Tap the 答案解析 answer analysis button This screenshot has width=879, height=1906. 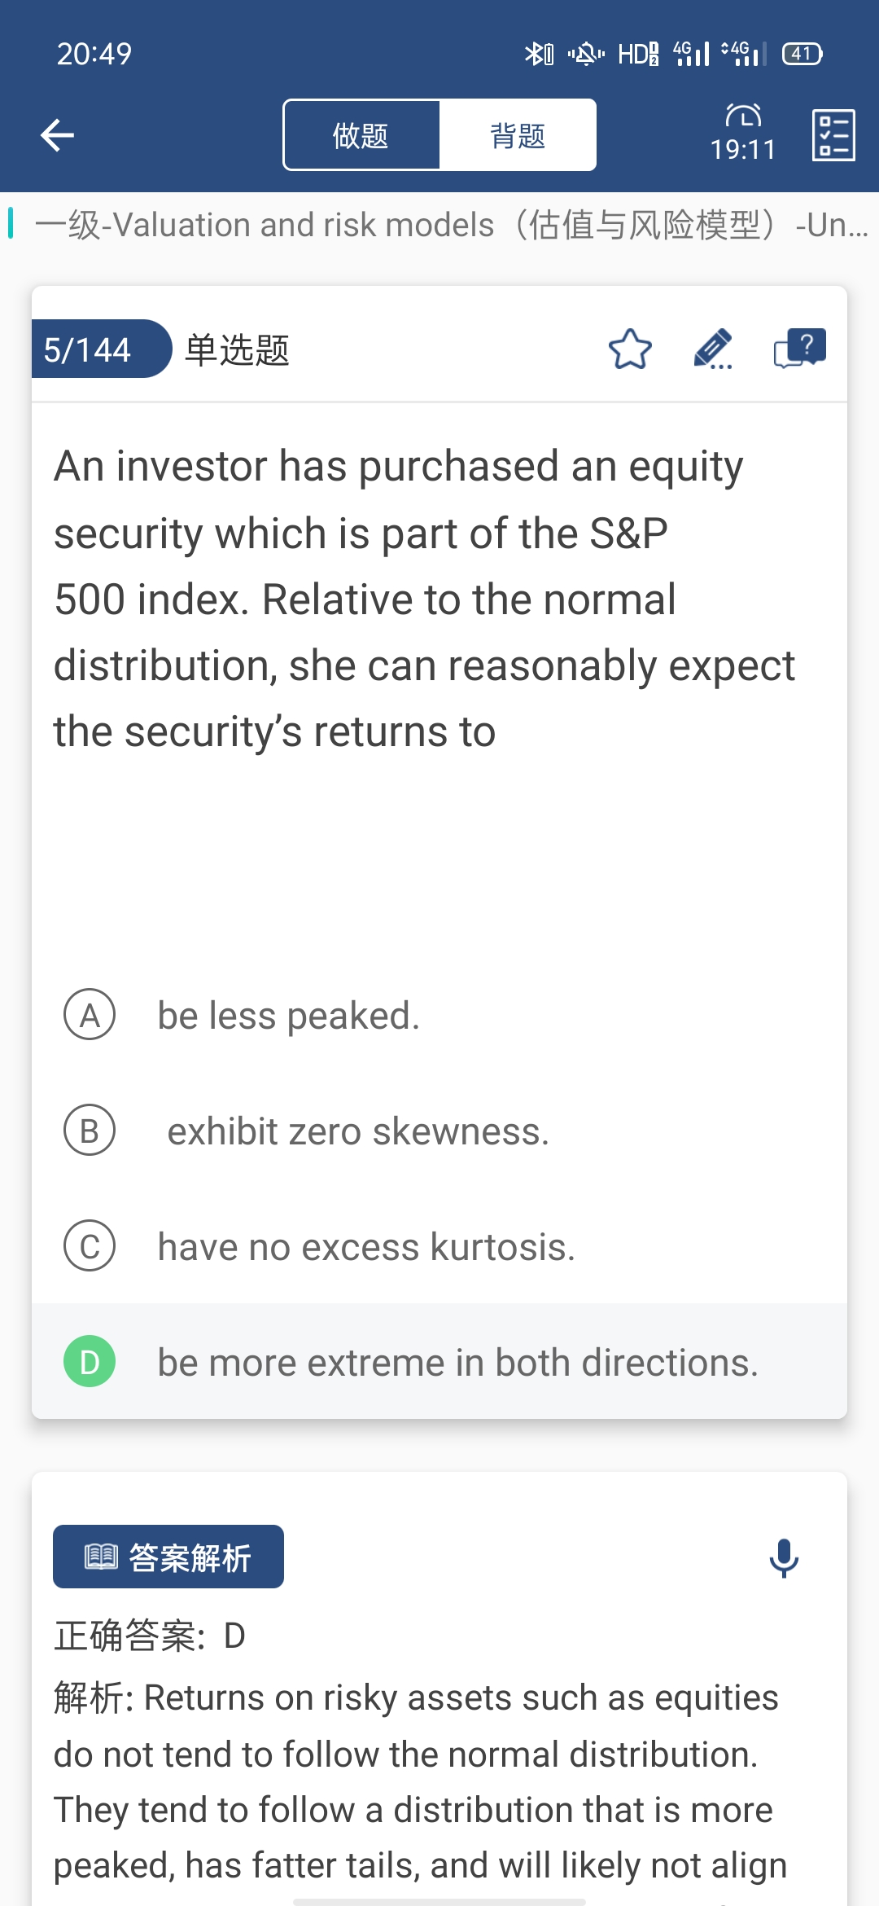click(x=168, y=1557)
